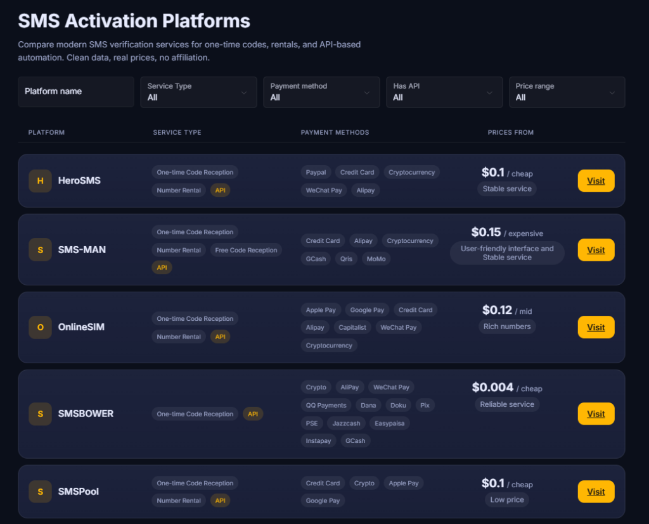Click the $0.15 price on SMS-MAN
This screenshot has height=524, width=649.
[x=486, y=232]
